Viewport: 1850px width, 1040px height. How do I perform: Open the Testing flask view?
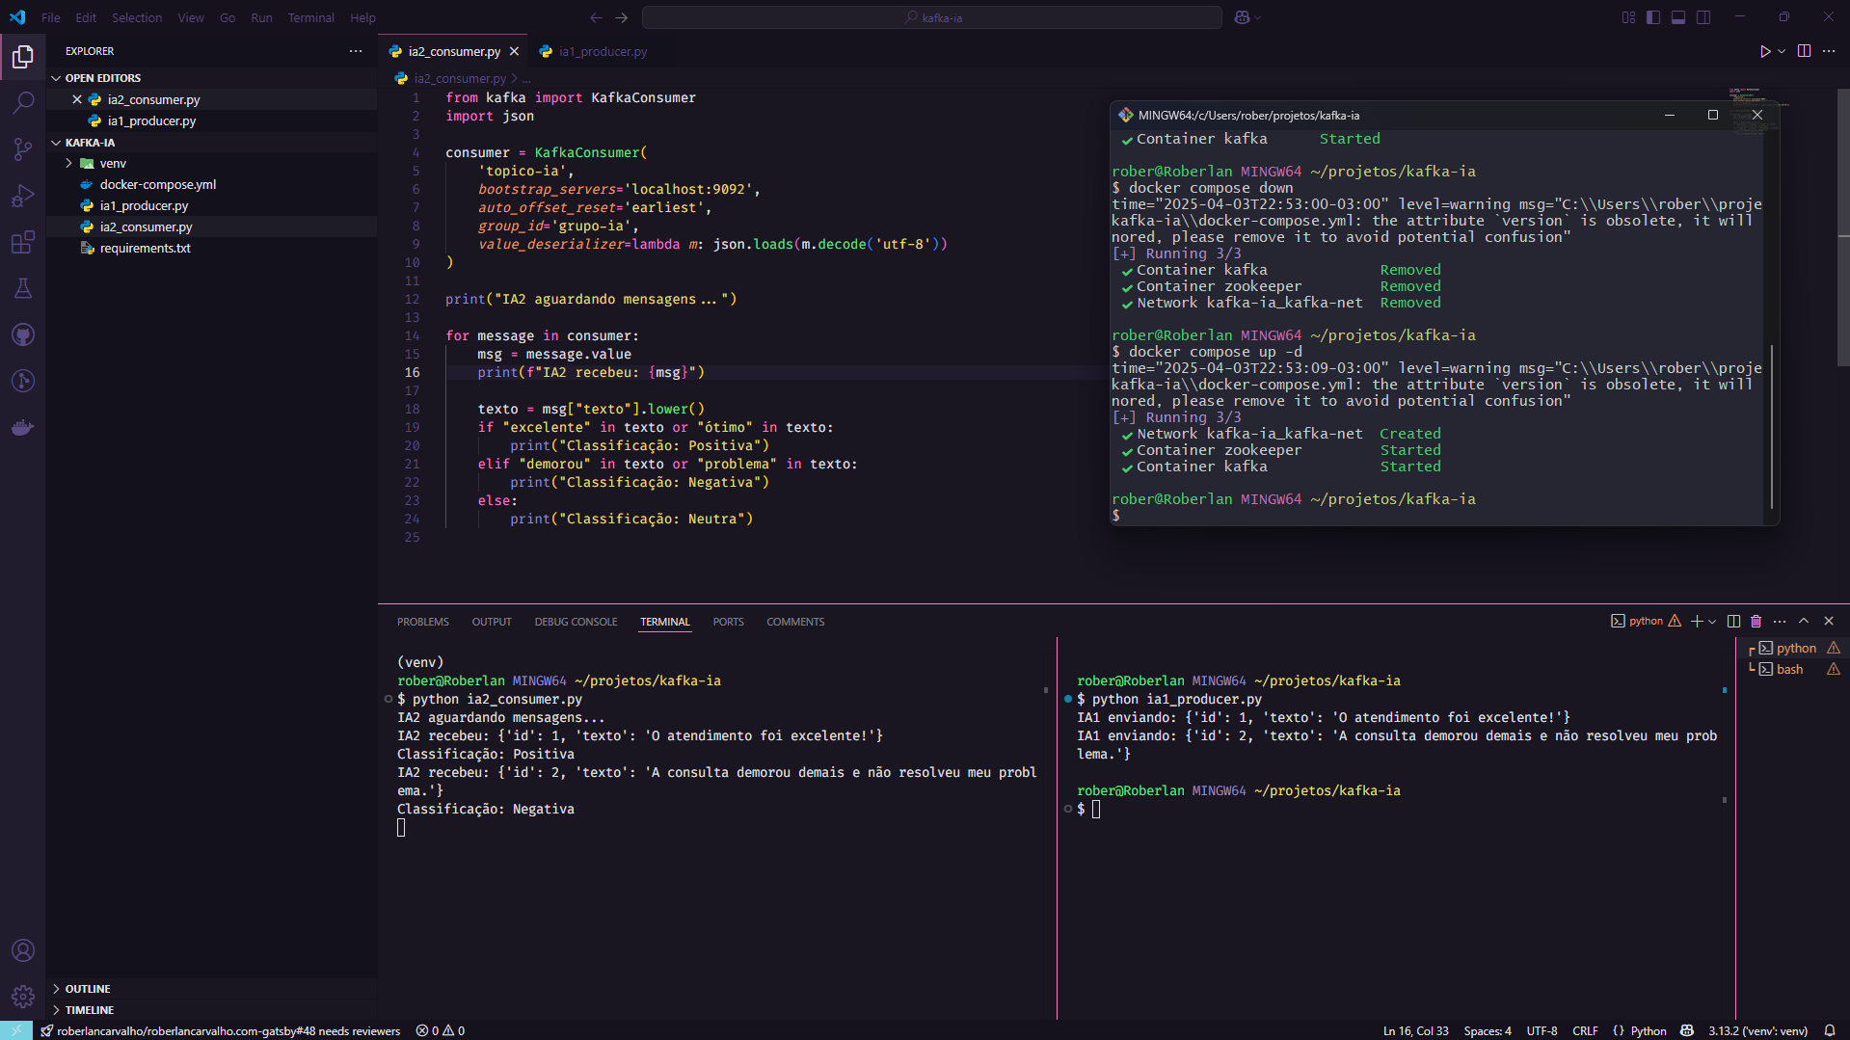(23, 288)
